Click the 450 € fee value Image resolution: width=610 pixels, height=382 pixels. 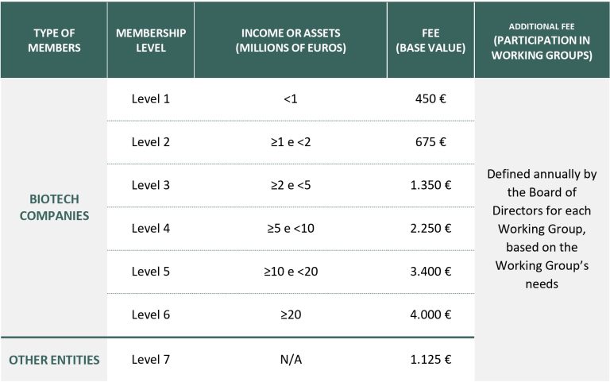click(x=430, y=99)
